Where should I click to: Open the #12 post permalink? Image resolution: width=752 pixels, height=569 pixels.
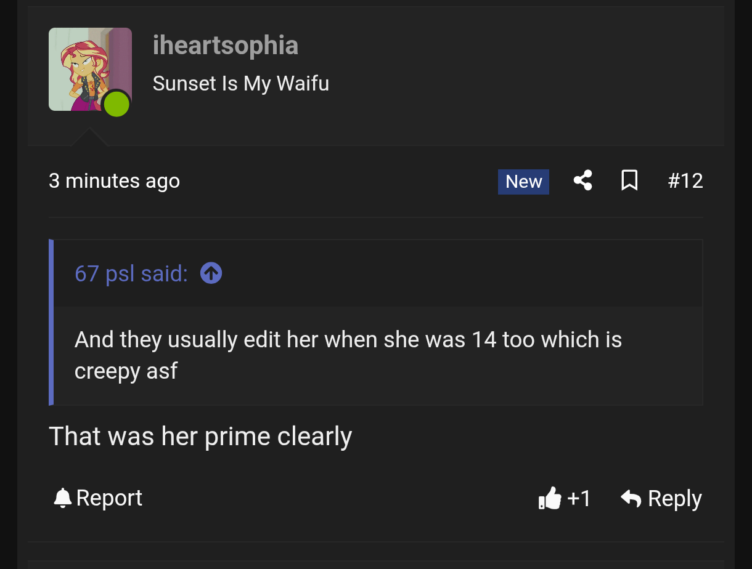(685, 181)
